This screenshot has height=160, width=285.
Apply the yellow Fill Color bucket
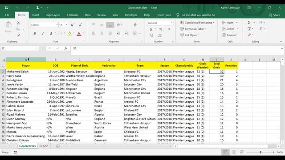tap(69, 33)
